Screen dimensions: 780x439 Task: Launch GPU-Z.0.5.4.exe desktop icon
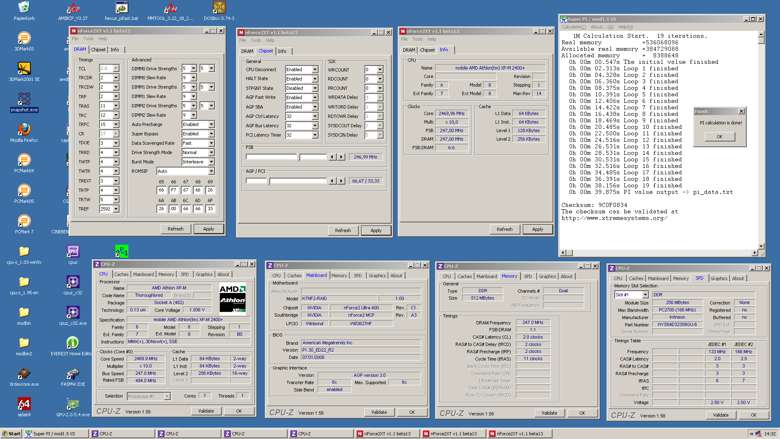coord(73,407)
